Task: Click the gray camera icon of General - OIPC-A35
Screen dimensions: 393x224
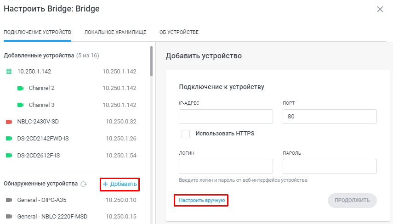Action: (9, 200)
